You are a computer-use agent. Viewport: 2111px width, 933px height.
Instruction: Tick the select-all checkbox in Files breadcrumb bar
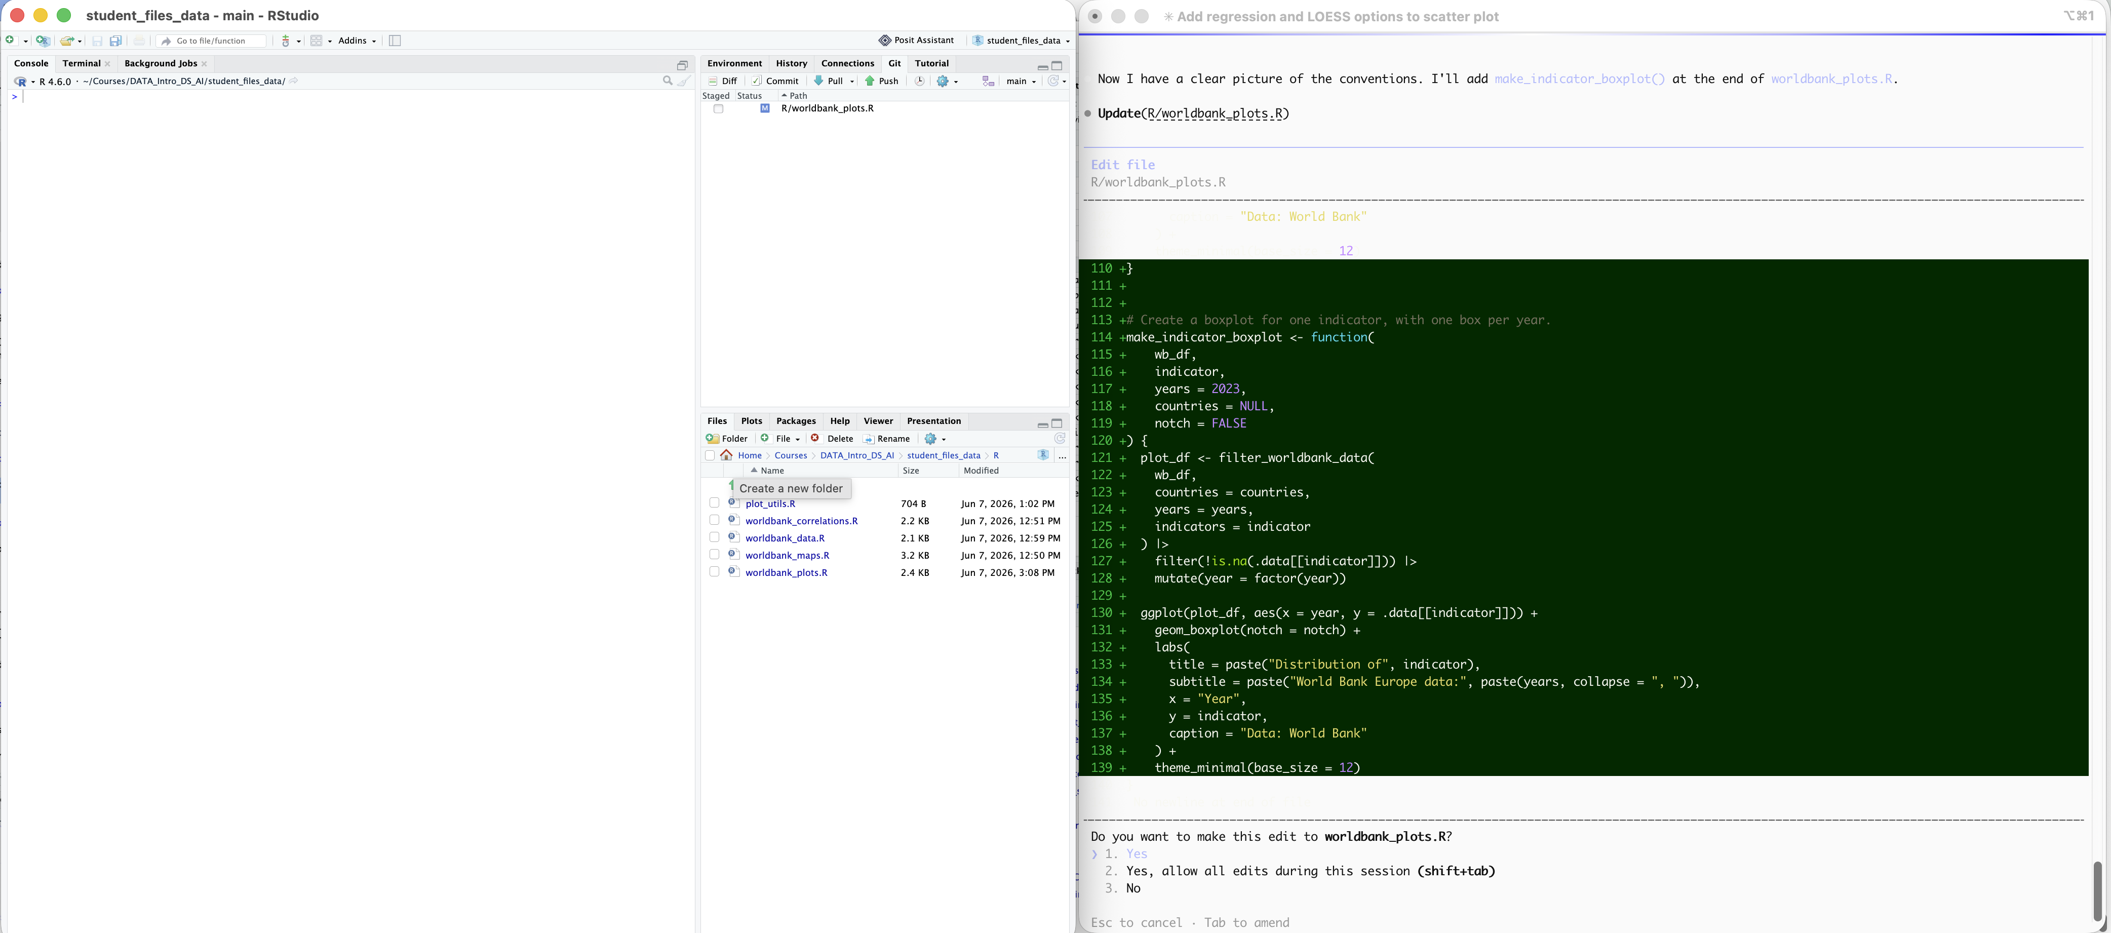(x=710, y=455)
